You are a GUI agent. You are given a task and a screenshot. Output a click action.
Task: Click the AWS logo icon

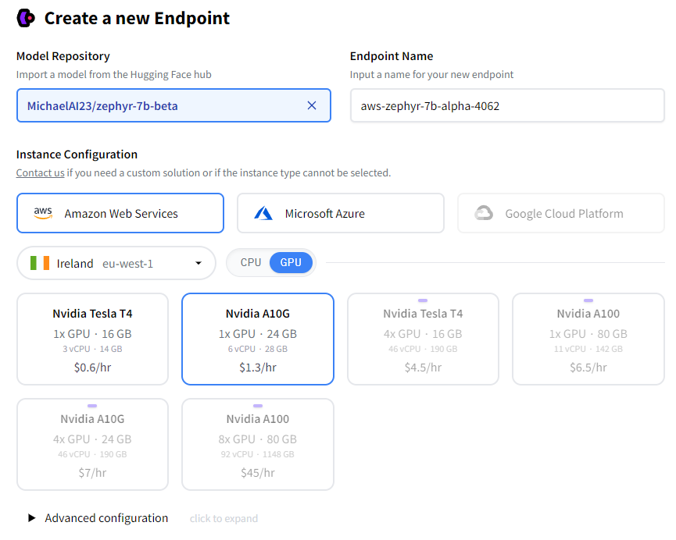click(43, 213)
